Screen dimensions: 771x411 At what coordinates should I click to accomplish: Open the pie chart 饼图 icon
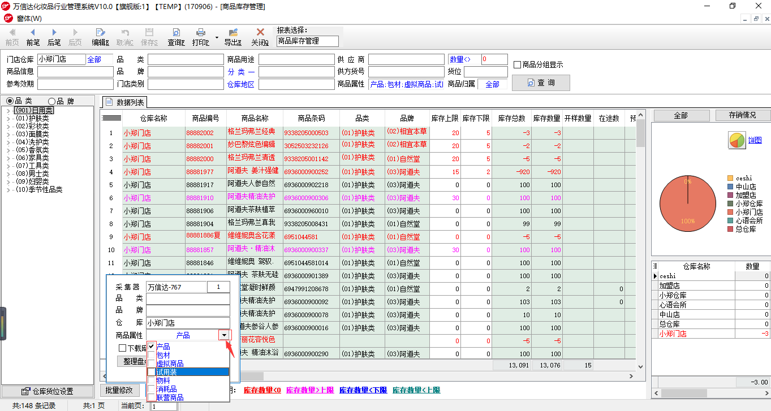[736, 140]
